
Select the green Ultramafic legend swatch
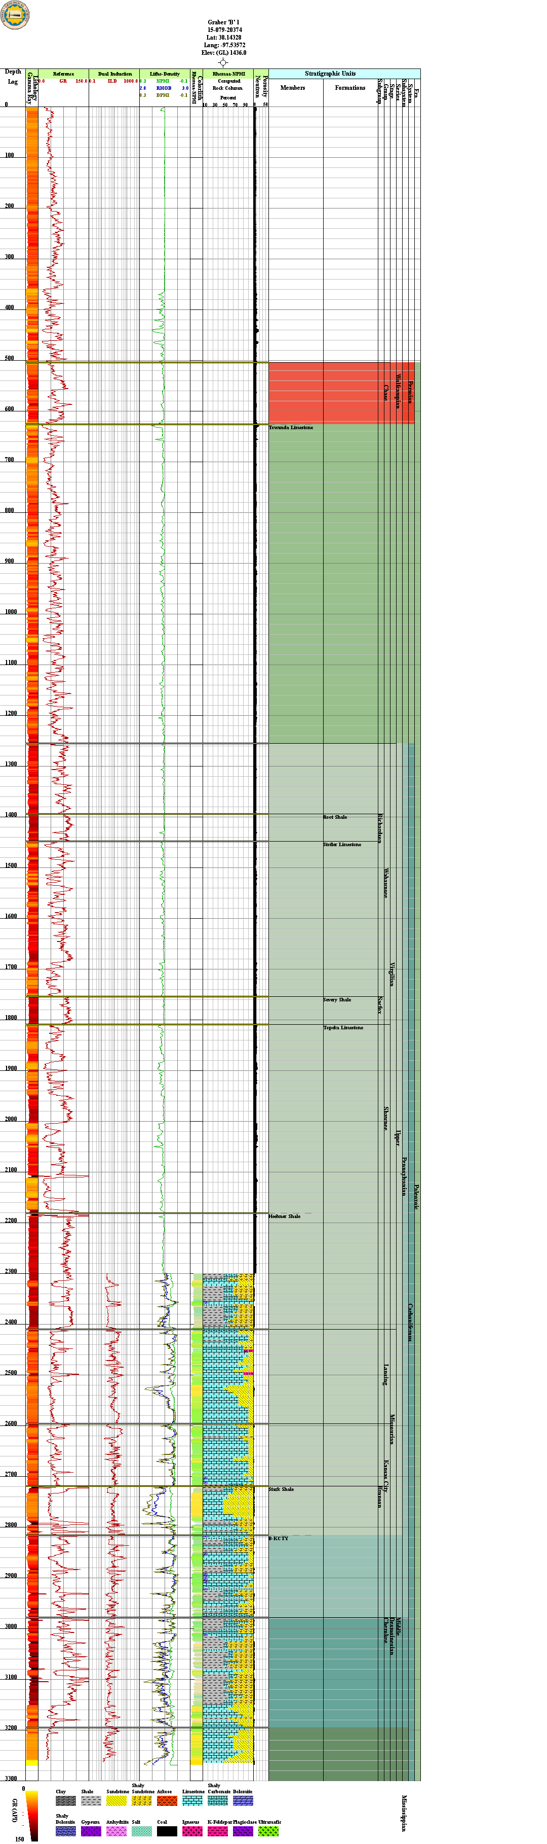coord(268,1831)
